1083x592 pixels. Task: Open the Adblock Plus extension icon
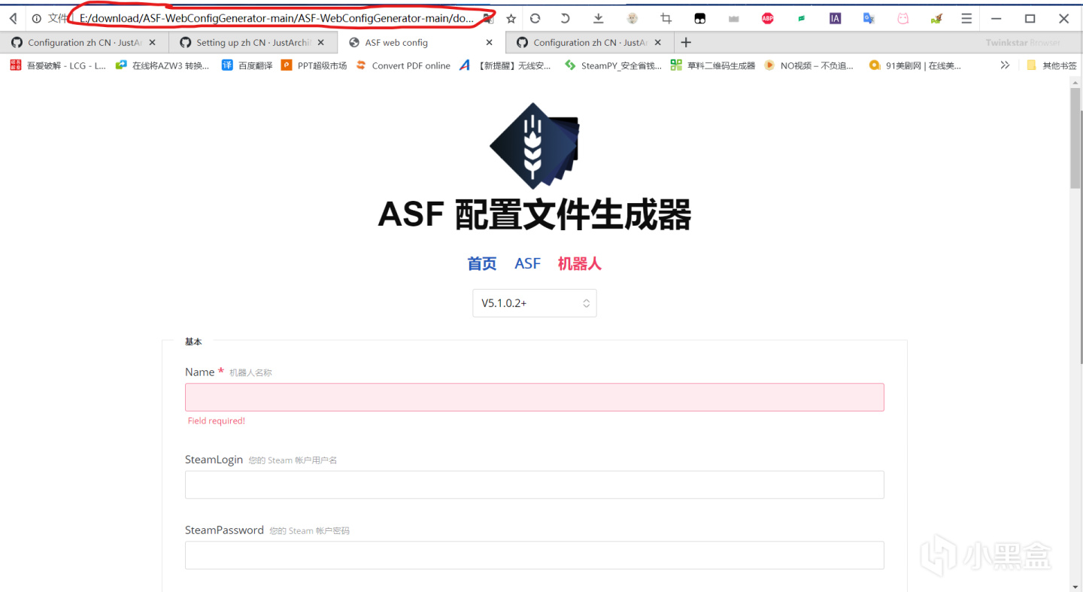click(767, 17)
